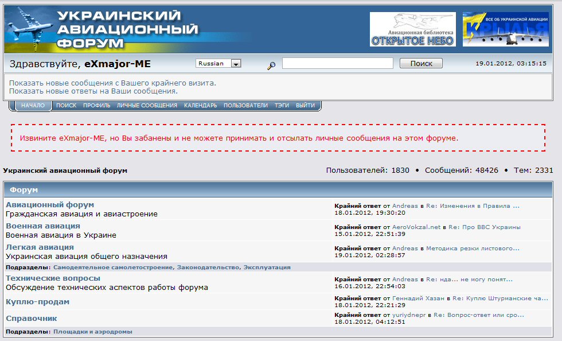Open the Военная авиация board
562x341 pixels.
point(43,226)
